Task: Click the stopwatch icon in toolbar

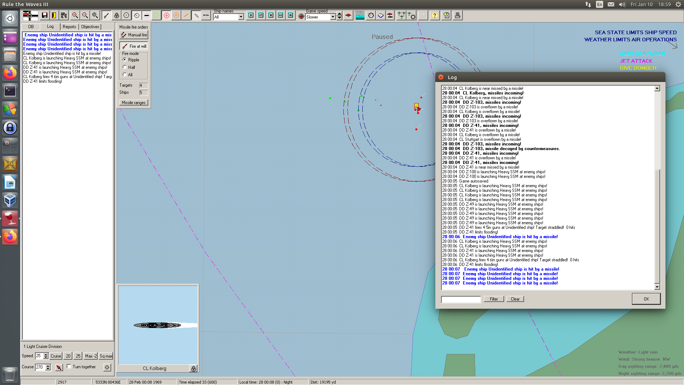Action: coord(371,15)
